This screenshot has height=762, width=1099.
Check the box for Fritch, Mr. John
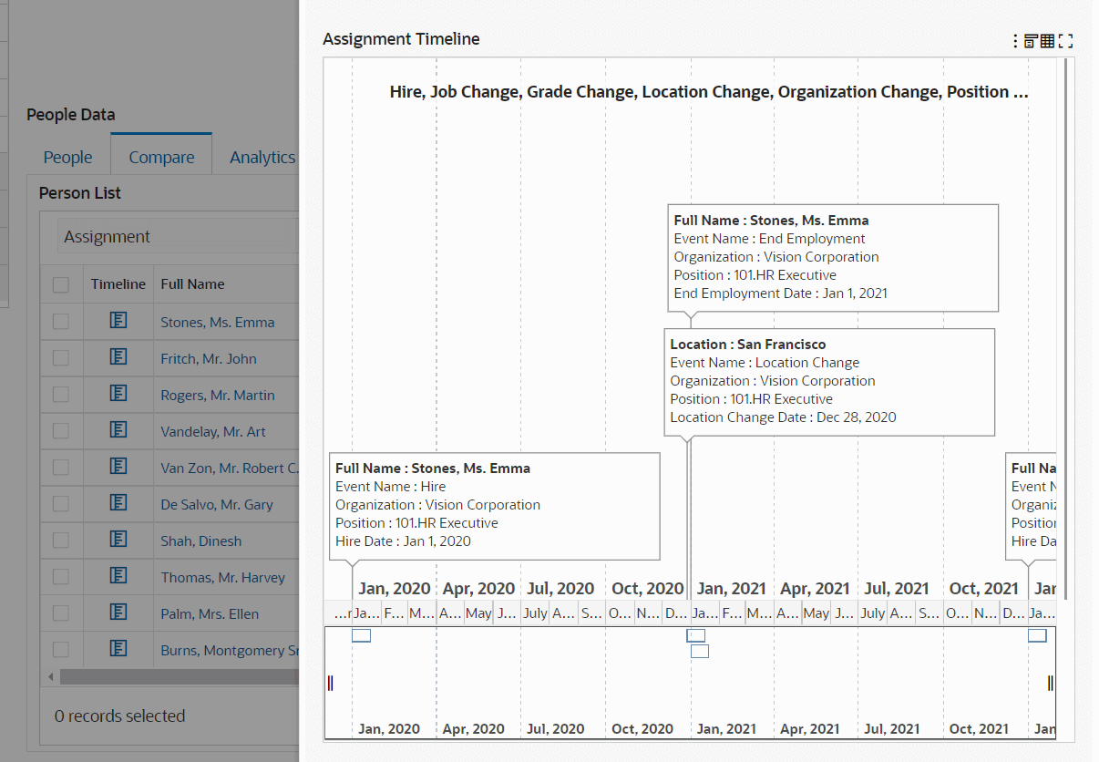pyautogui.click(x=61, y=357)
